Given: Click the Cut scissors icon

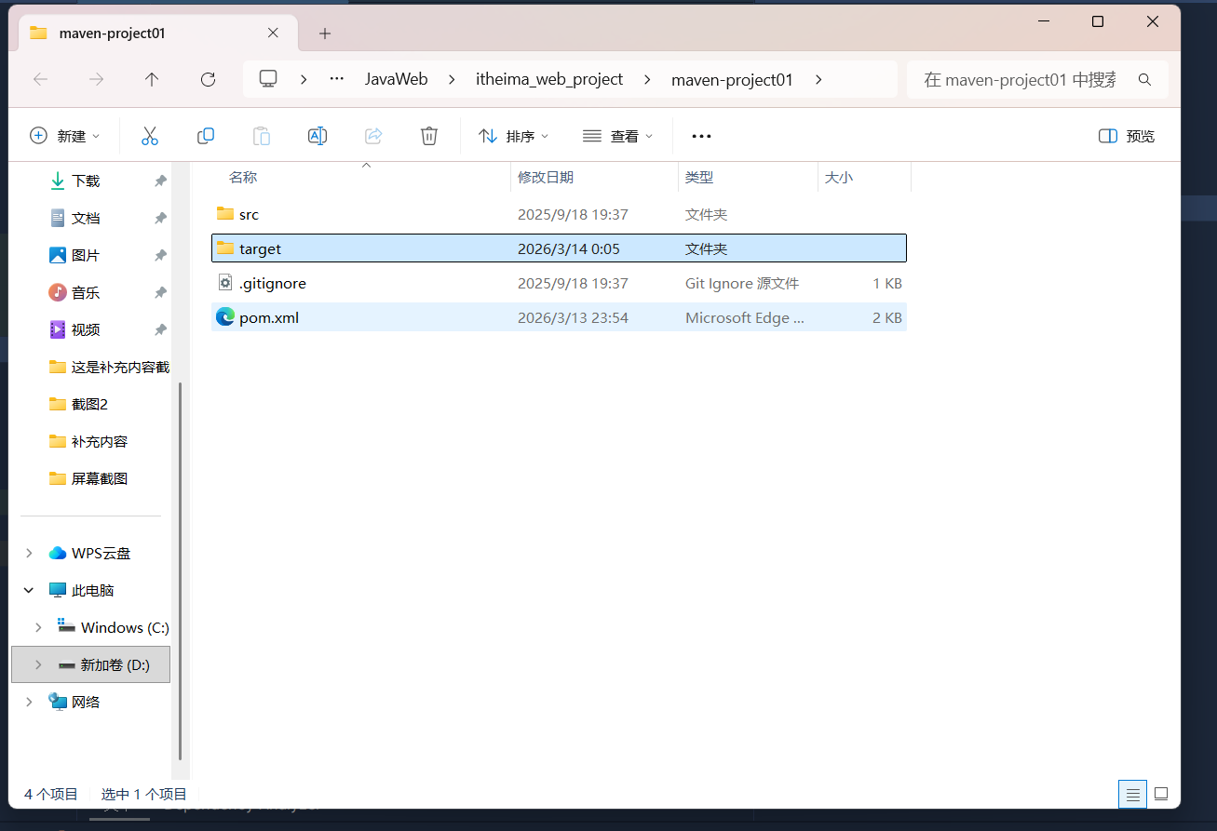Looking at the screenshot, I should click(x=150, y=136).
